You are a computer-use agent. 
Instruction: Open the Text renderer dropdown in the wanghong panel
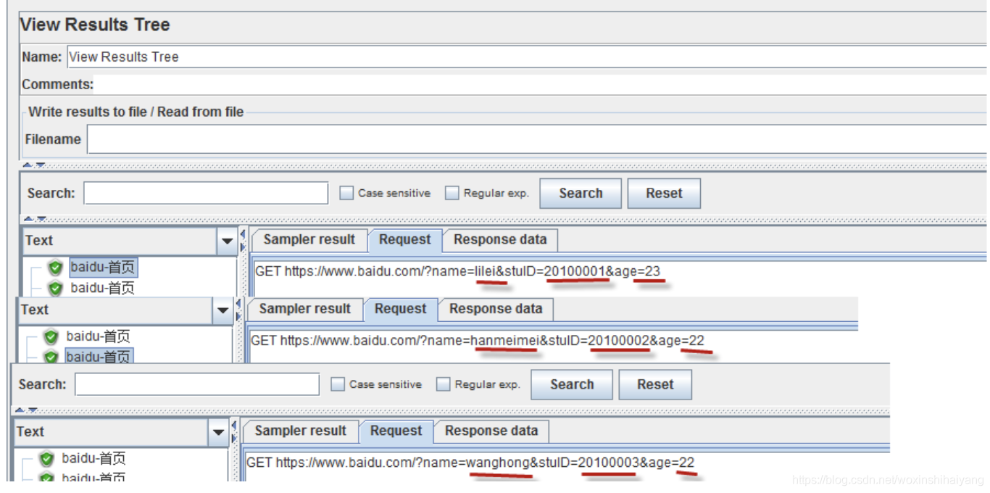tap(218, 433)
